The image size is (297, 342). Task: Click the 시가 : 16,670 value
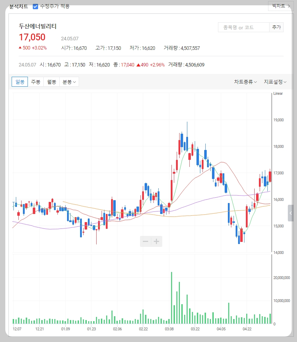tap(74, 48)
